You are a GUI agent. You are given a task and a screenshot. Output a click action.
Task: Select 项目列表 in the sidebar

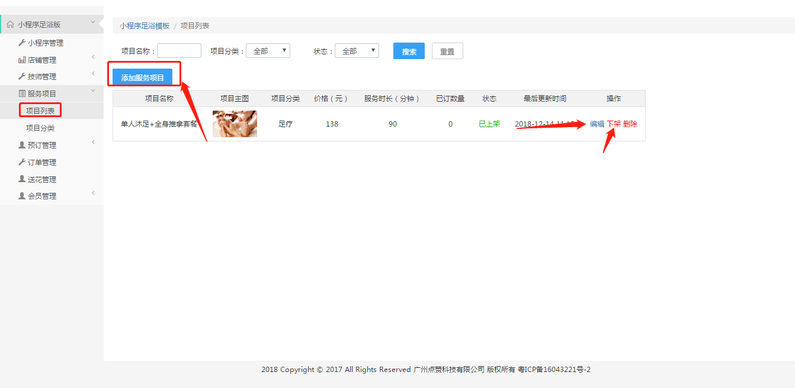pos(40,111)
